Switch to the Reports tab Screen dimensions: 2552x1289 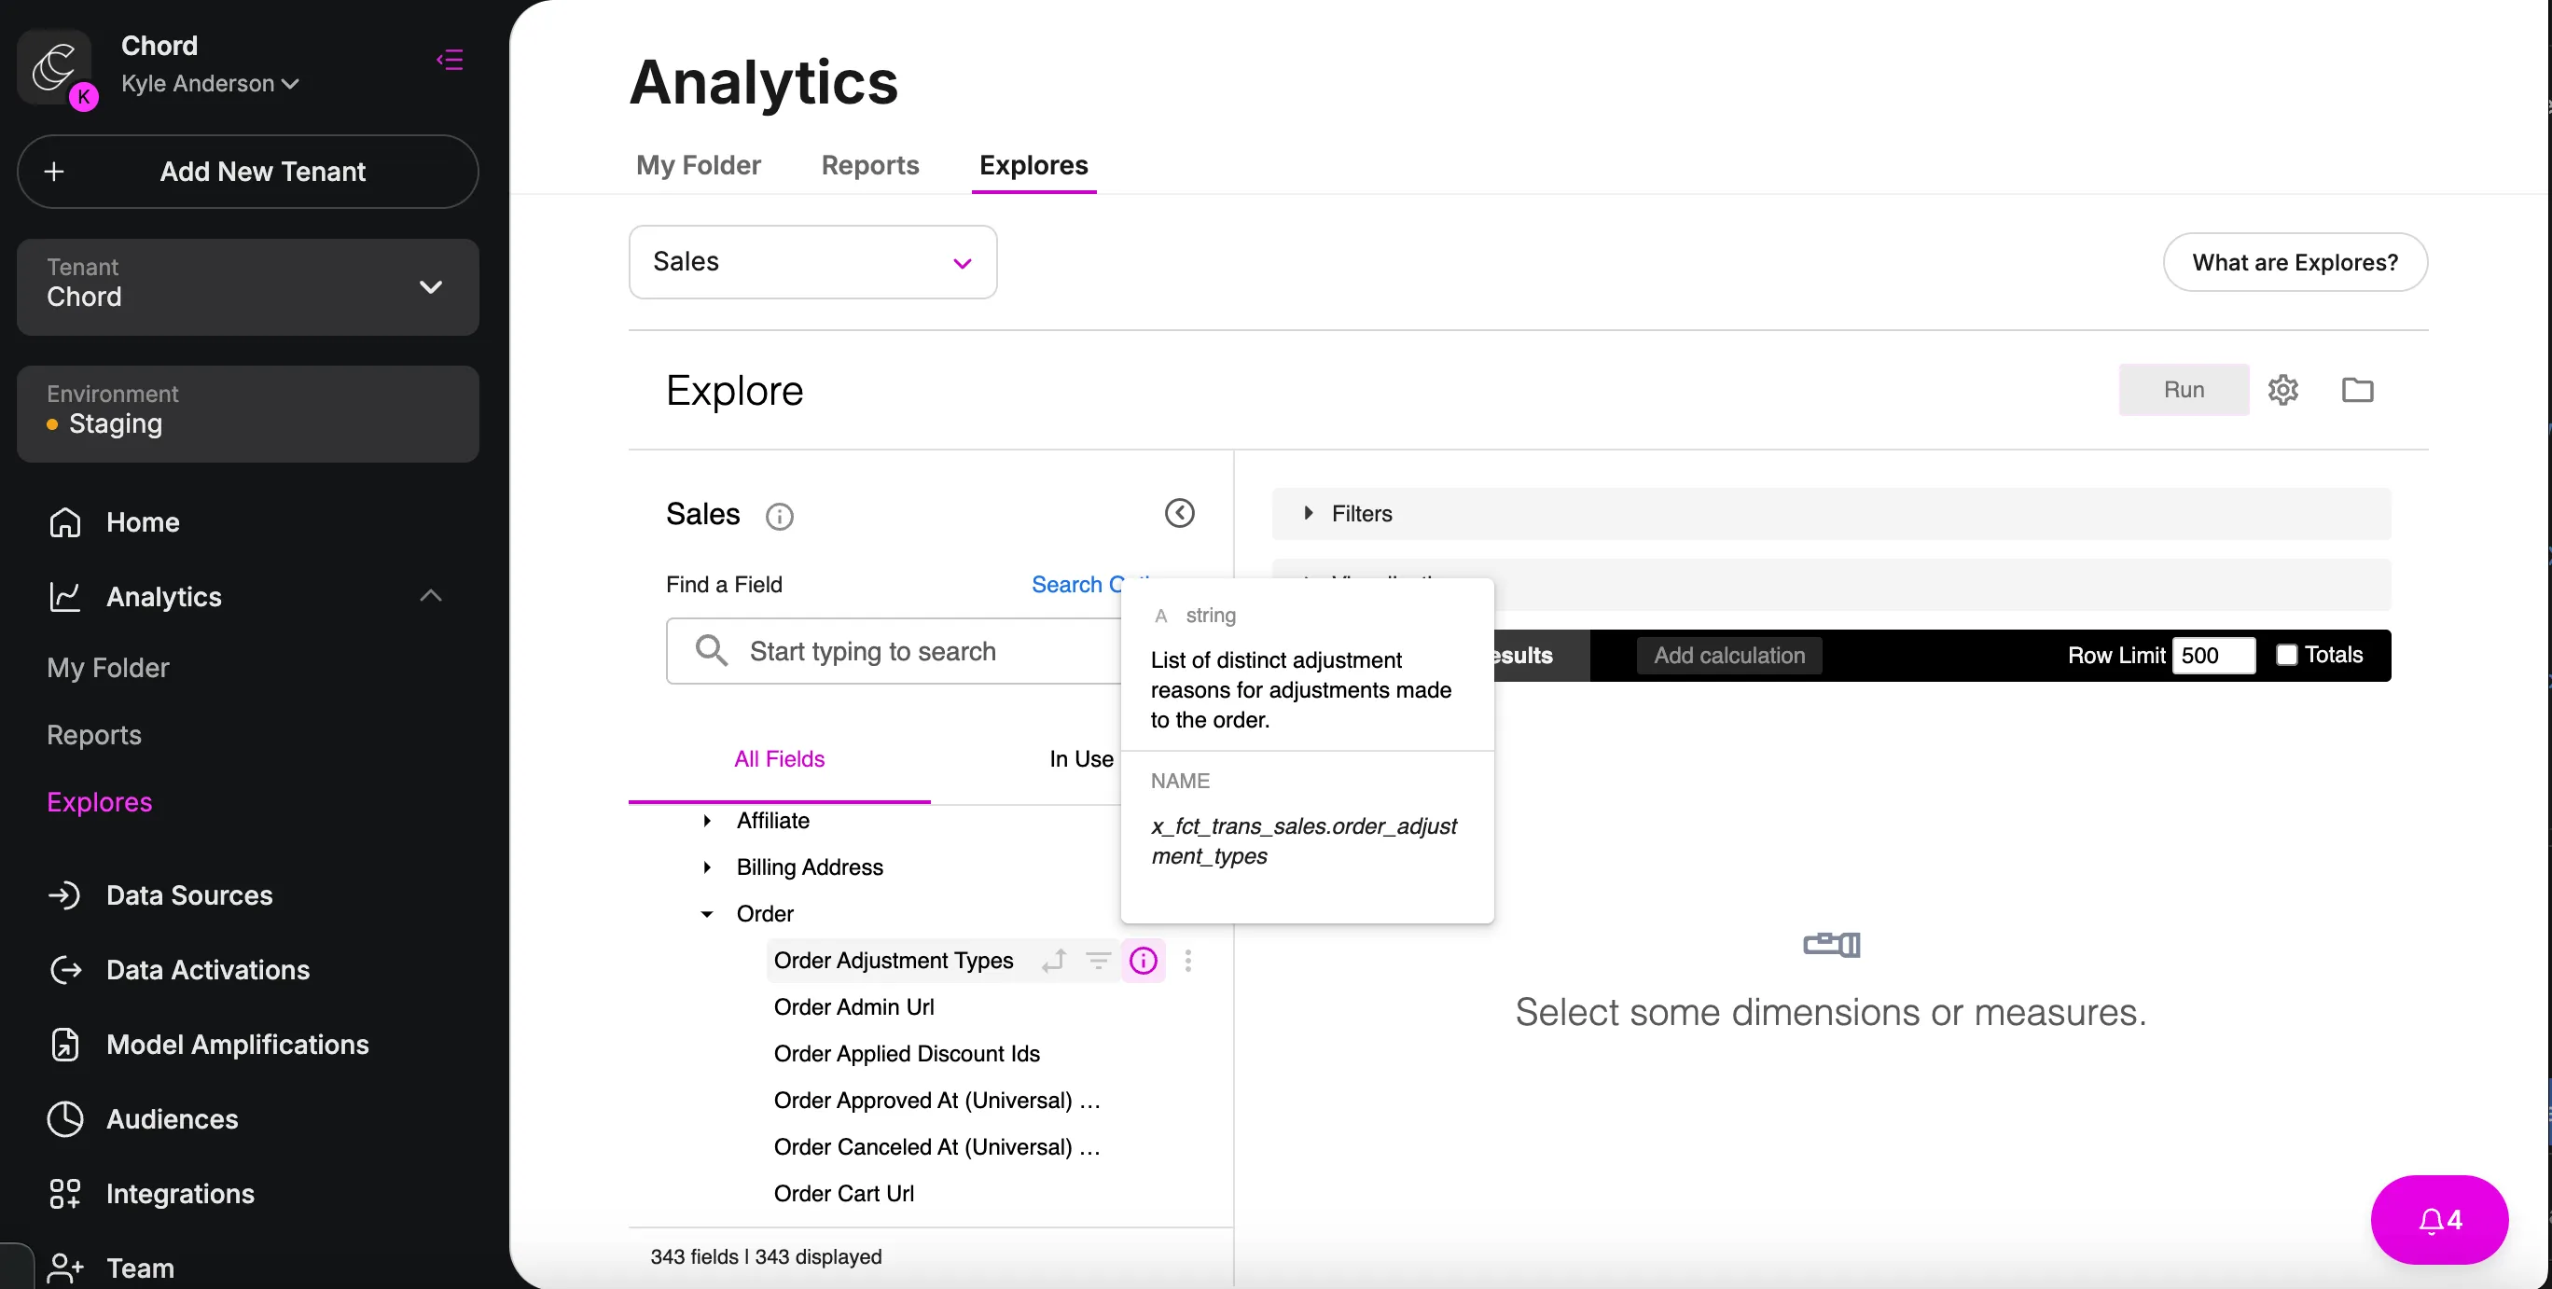870,164
